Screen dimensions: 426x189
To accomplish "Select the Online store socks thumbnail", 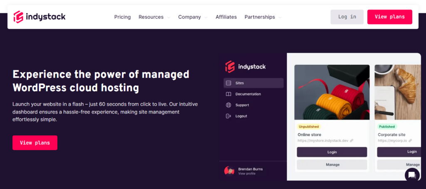I will pos(332,92).
